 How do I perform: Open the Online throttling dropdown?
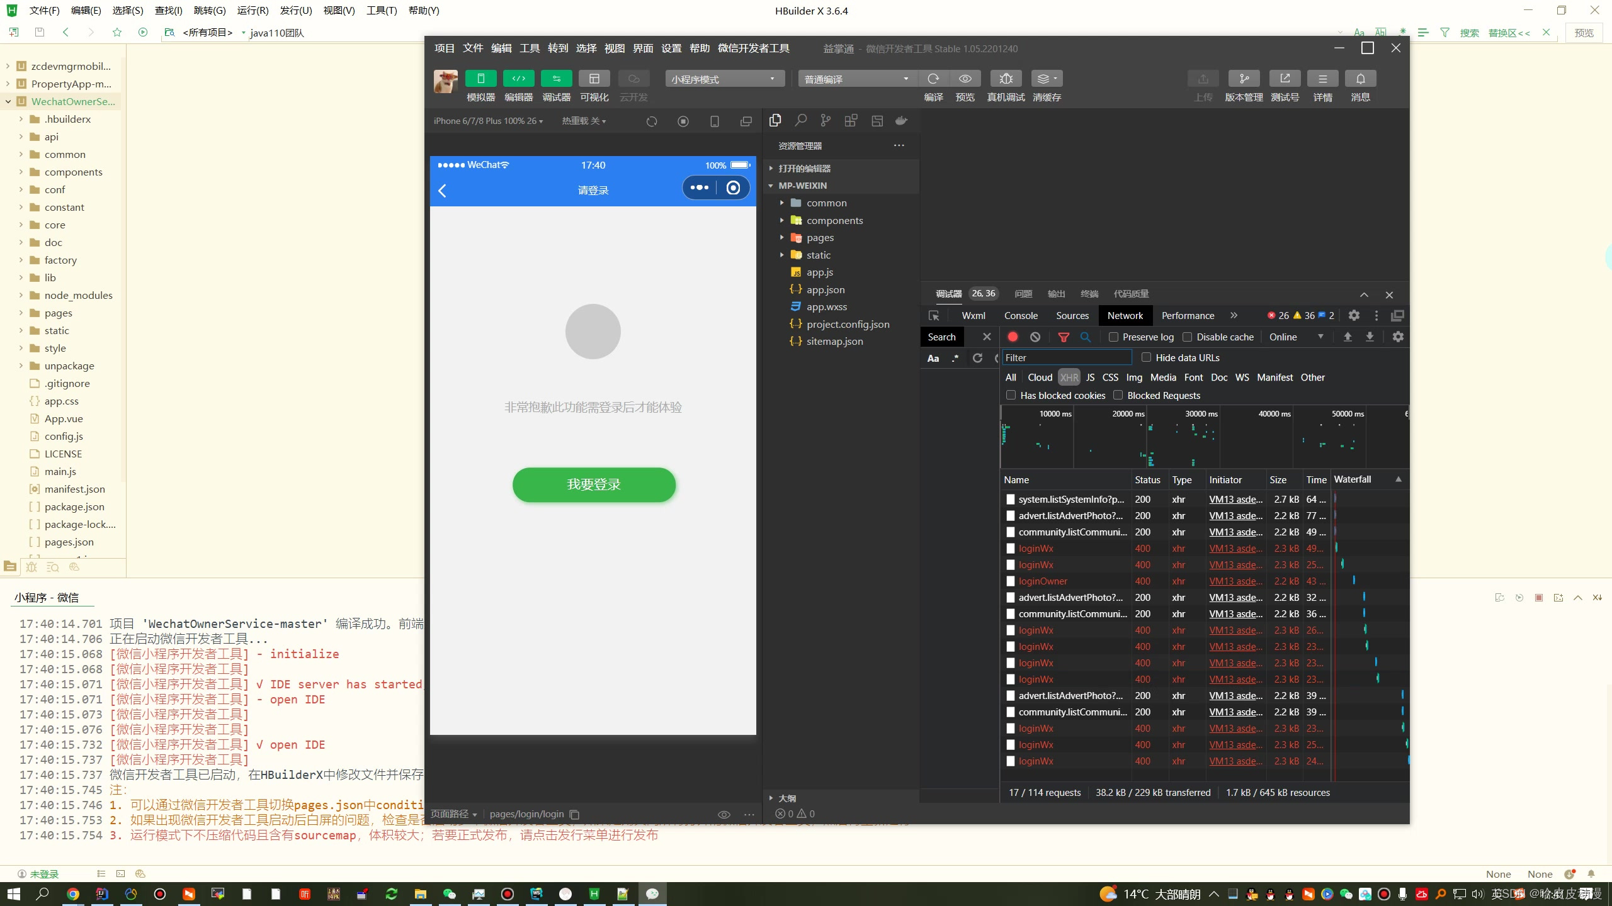click(1296, 337)
